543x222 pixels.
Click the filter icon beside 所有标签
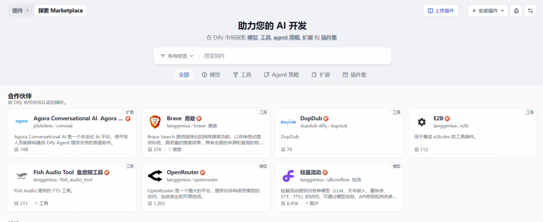coord(163,56)
